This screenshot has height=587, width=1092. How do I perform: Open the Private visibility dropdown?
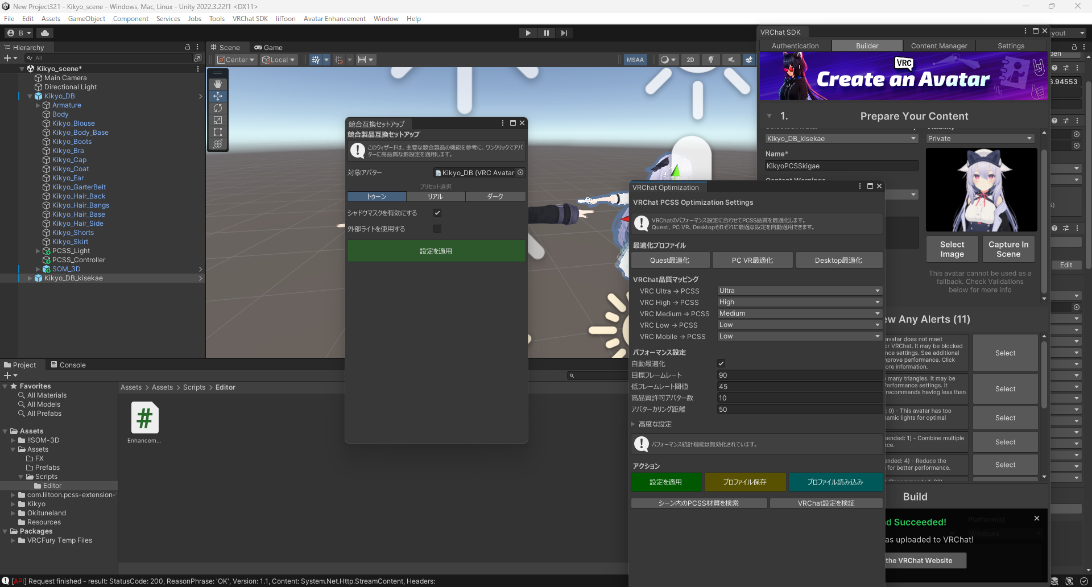979,138
